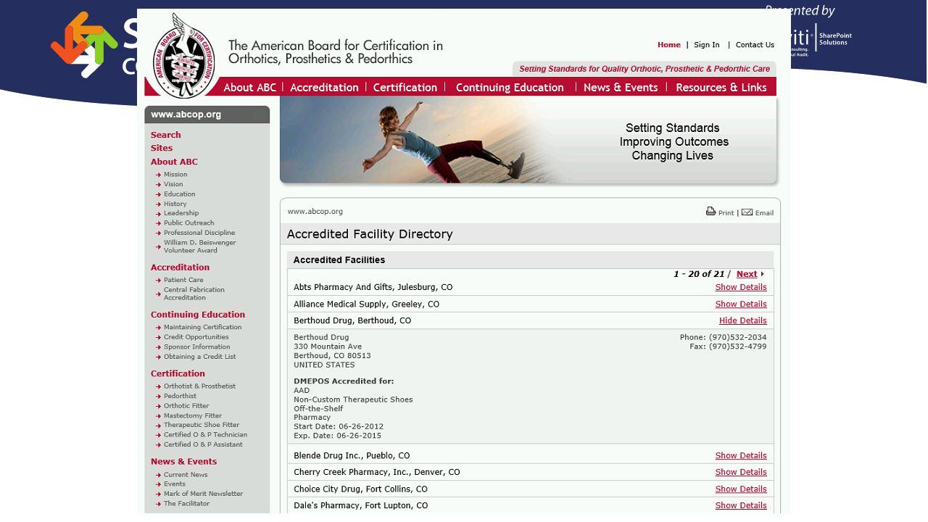Open Certified O & P Technician link

tap(205, 435)
